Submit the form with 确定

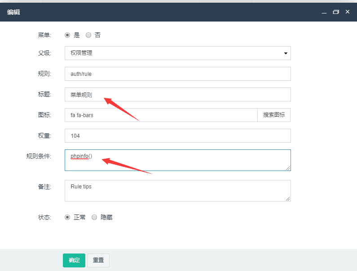coord(74,260)
